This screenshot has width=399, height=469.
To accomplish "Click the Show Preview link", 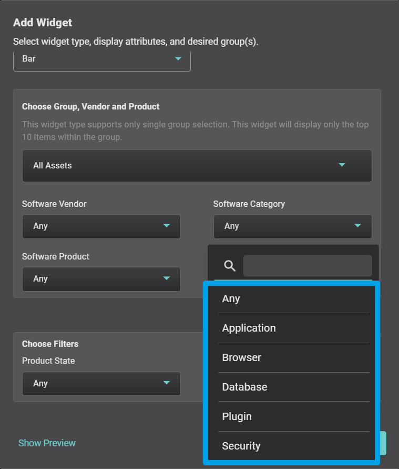I will pyautogui.click(x=47, y=443).
